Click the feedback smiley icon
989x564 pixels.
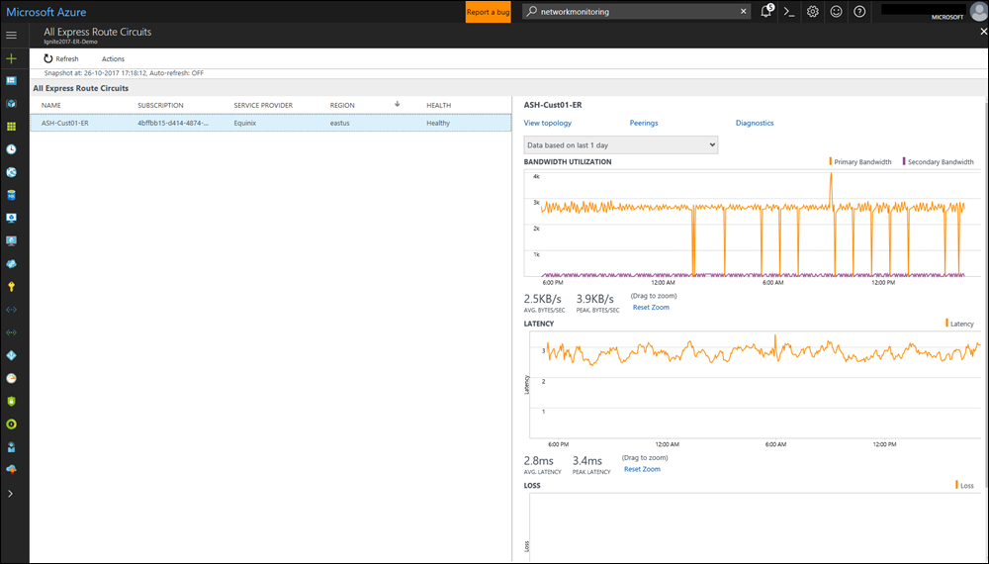coord(837,12)
